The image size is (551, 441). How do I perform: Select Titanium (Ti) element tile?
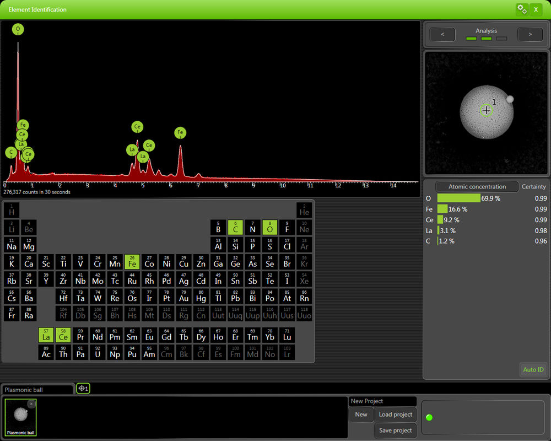pyautogui.click(x=63, y=262)
